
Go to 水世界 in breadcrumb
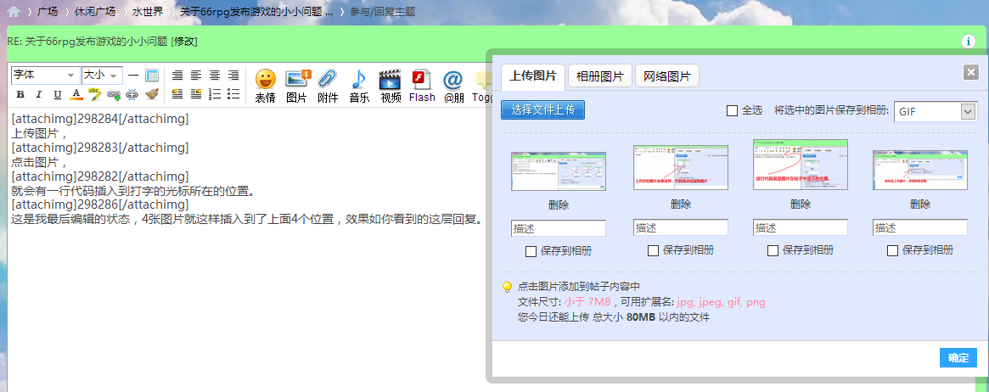tap(148, 11)
